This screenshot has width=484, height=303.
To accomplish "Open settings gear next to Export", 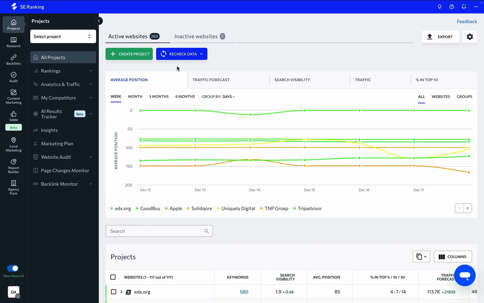I will click(470, 37).
